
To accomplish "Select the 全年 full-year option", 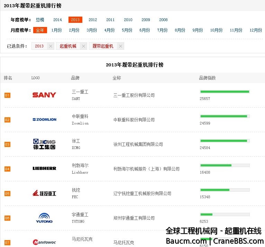I will point(40,30).
